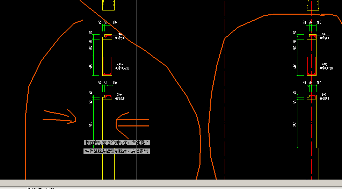Select the 400 dimension on the left column drawing
This screenshot has height=189, width=342.
pos(90,66)
